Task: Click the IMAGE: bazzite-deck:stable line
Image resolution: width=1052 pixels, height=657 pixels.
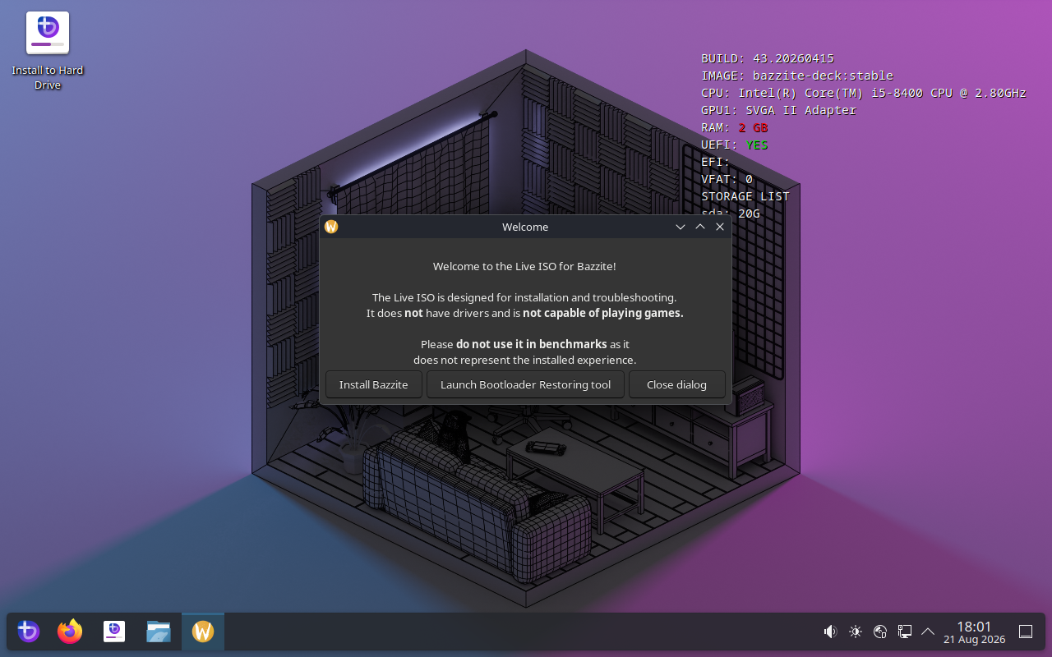Action: pyautogui.click(x=797, y=76)
